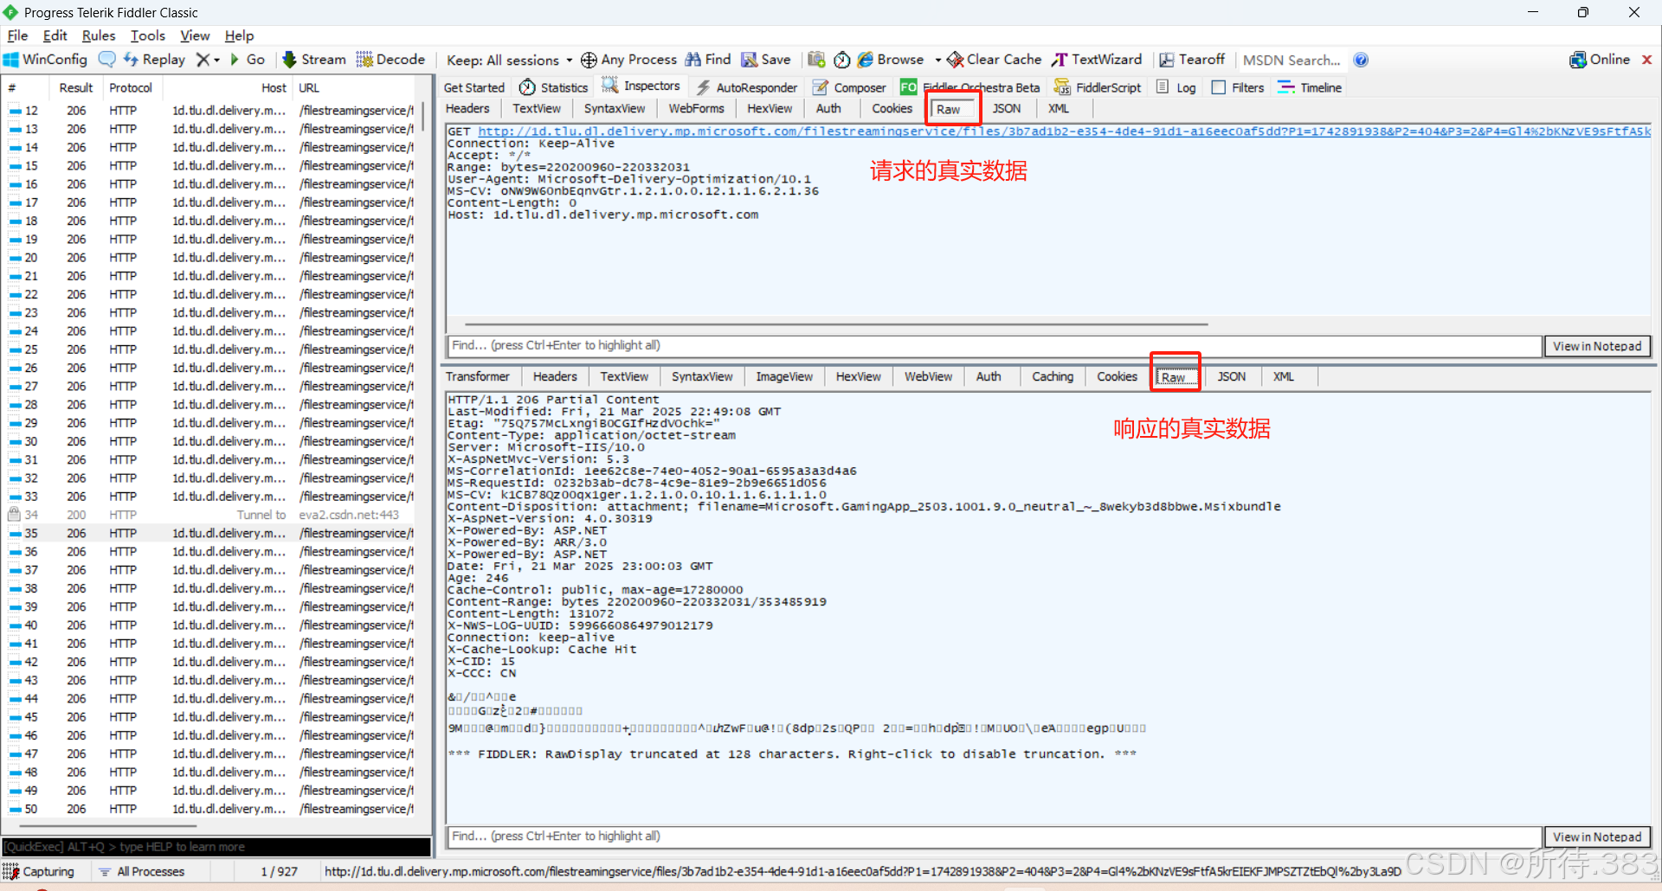Open Keep: All sessions dropdown

tap(509, 60)
